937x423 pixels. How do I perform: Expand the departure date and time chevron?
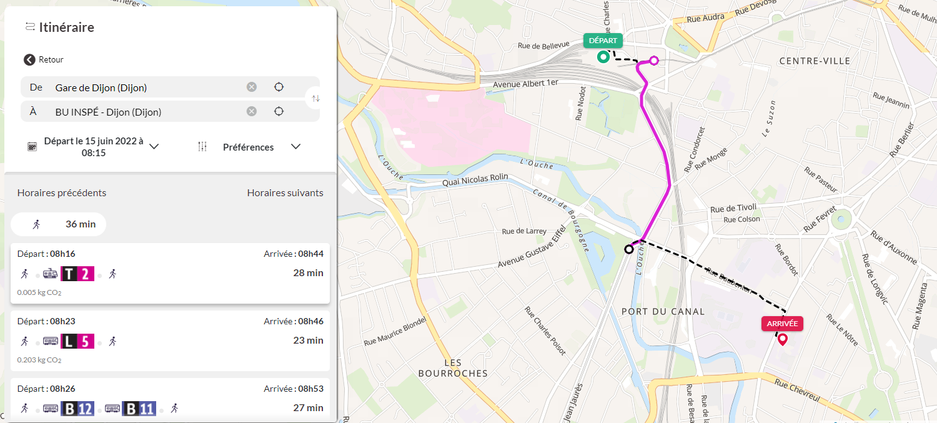pos(154,146)
